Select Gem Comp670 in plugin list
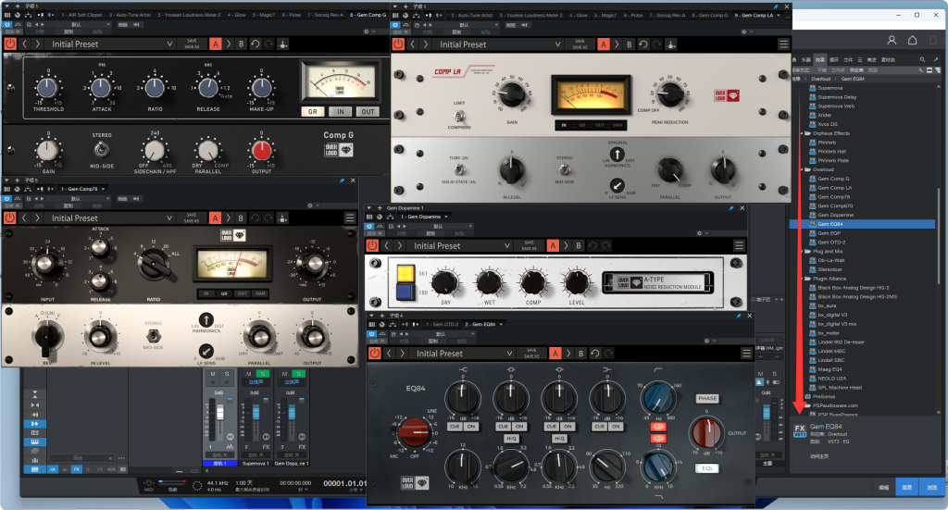The image size is (948, 510). coord(835,206)
